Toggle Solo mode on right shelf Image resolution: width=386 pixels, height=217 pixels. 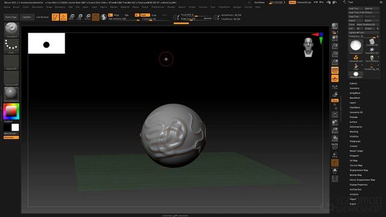(335, 171)
